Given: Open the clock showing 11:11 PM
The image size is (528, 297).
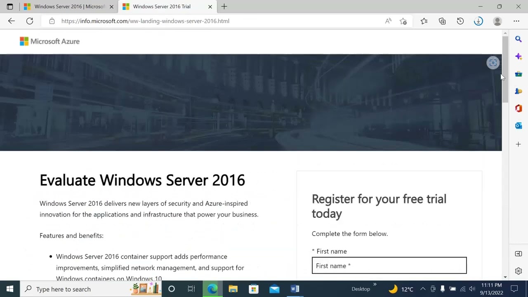Looking at the screenshot, I should 491,289.
